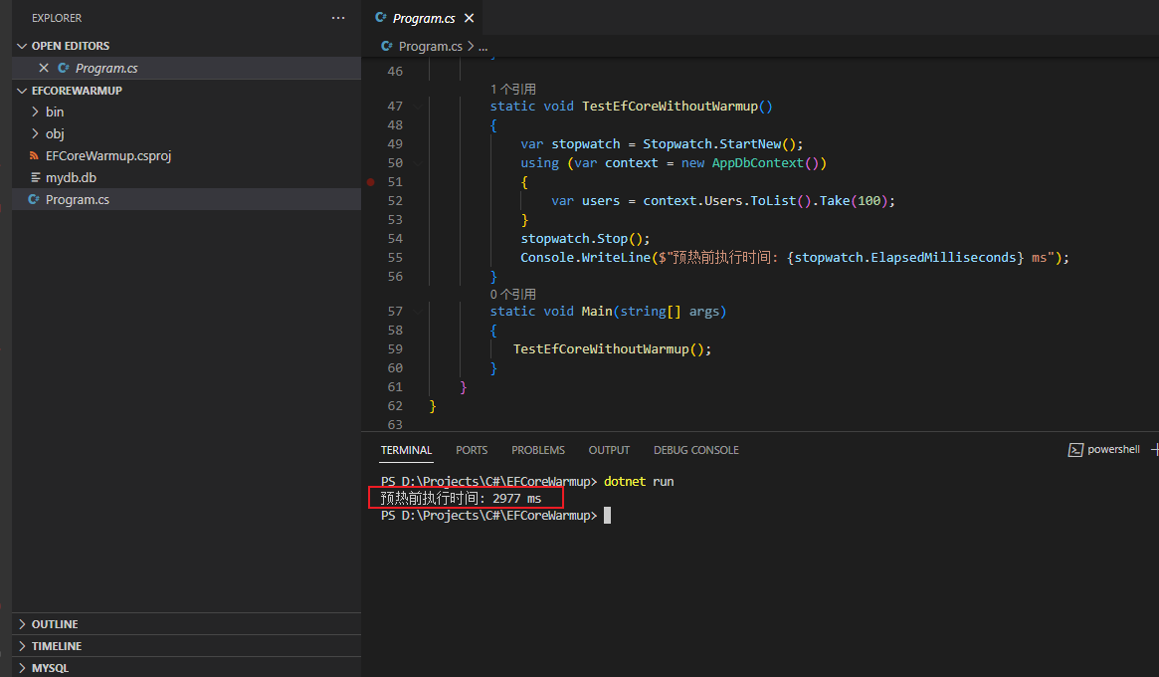Screen dimensions: 1159x677
Task: Click the powershell terminal icon
Action: click(x=1075, y=450)
